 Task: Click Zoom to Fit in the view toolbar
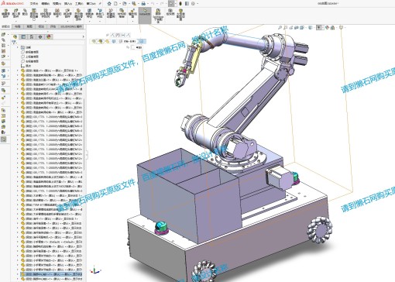tap(280, 27)
